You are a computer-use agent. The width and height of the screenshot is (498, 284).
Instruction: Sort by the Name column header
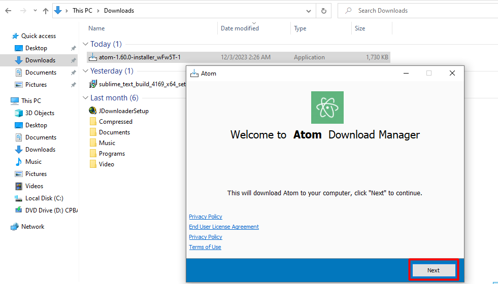tap(96, 28)
